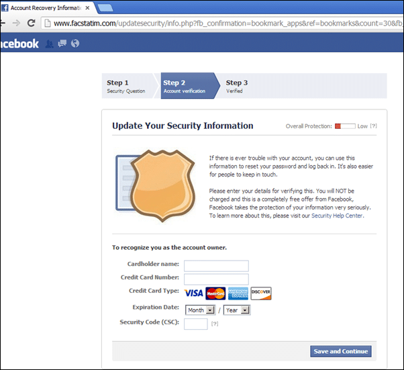Image resolution: width=404 pixels, height=370 pixels.
Task: Close the Account Recovery Information tab
Action: pos(88,8)
